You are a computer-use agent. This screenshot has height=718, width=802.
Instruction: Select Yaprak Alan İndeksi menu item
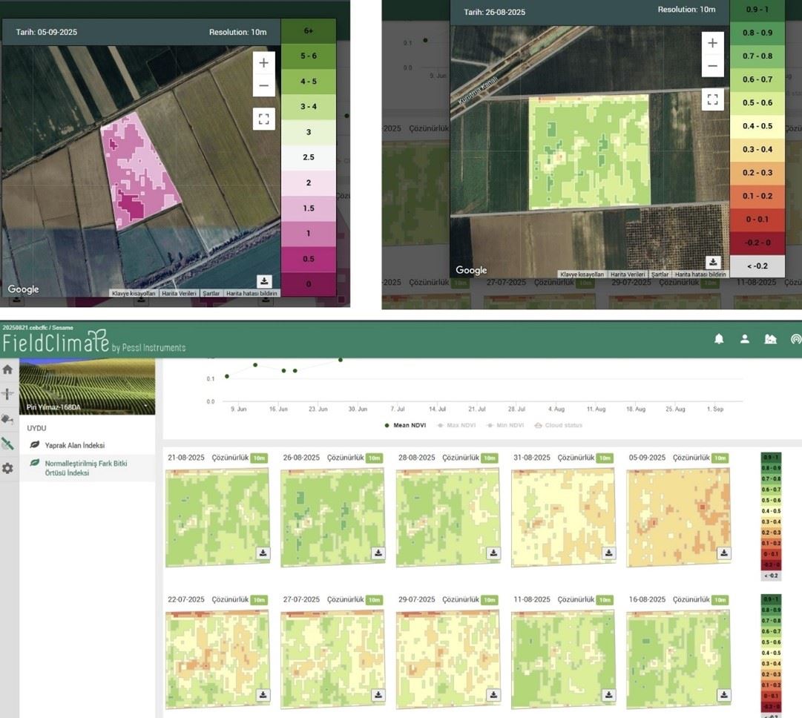74,445
